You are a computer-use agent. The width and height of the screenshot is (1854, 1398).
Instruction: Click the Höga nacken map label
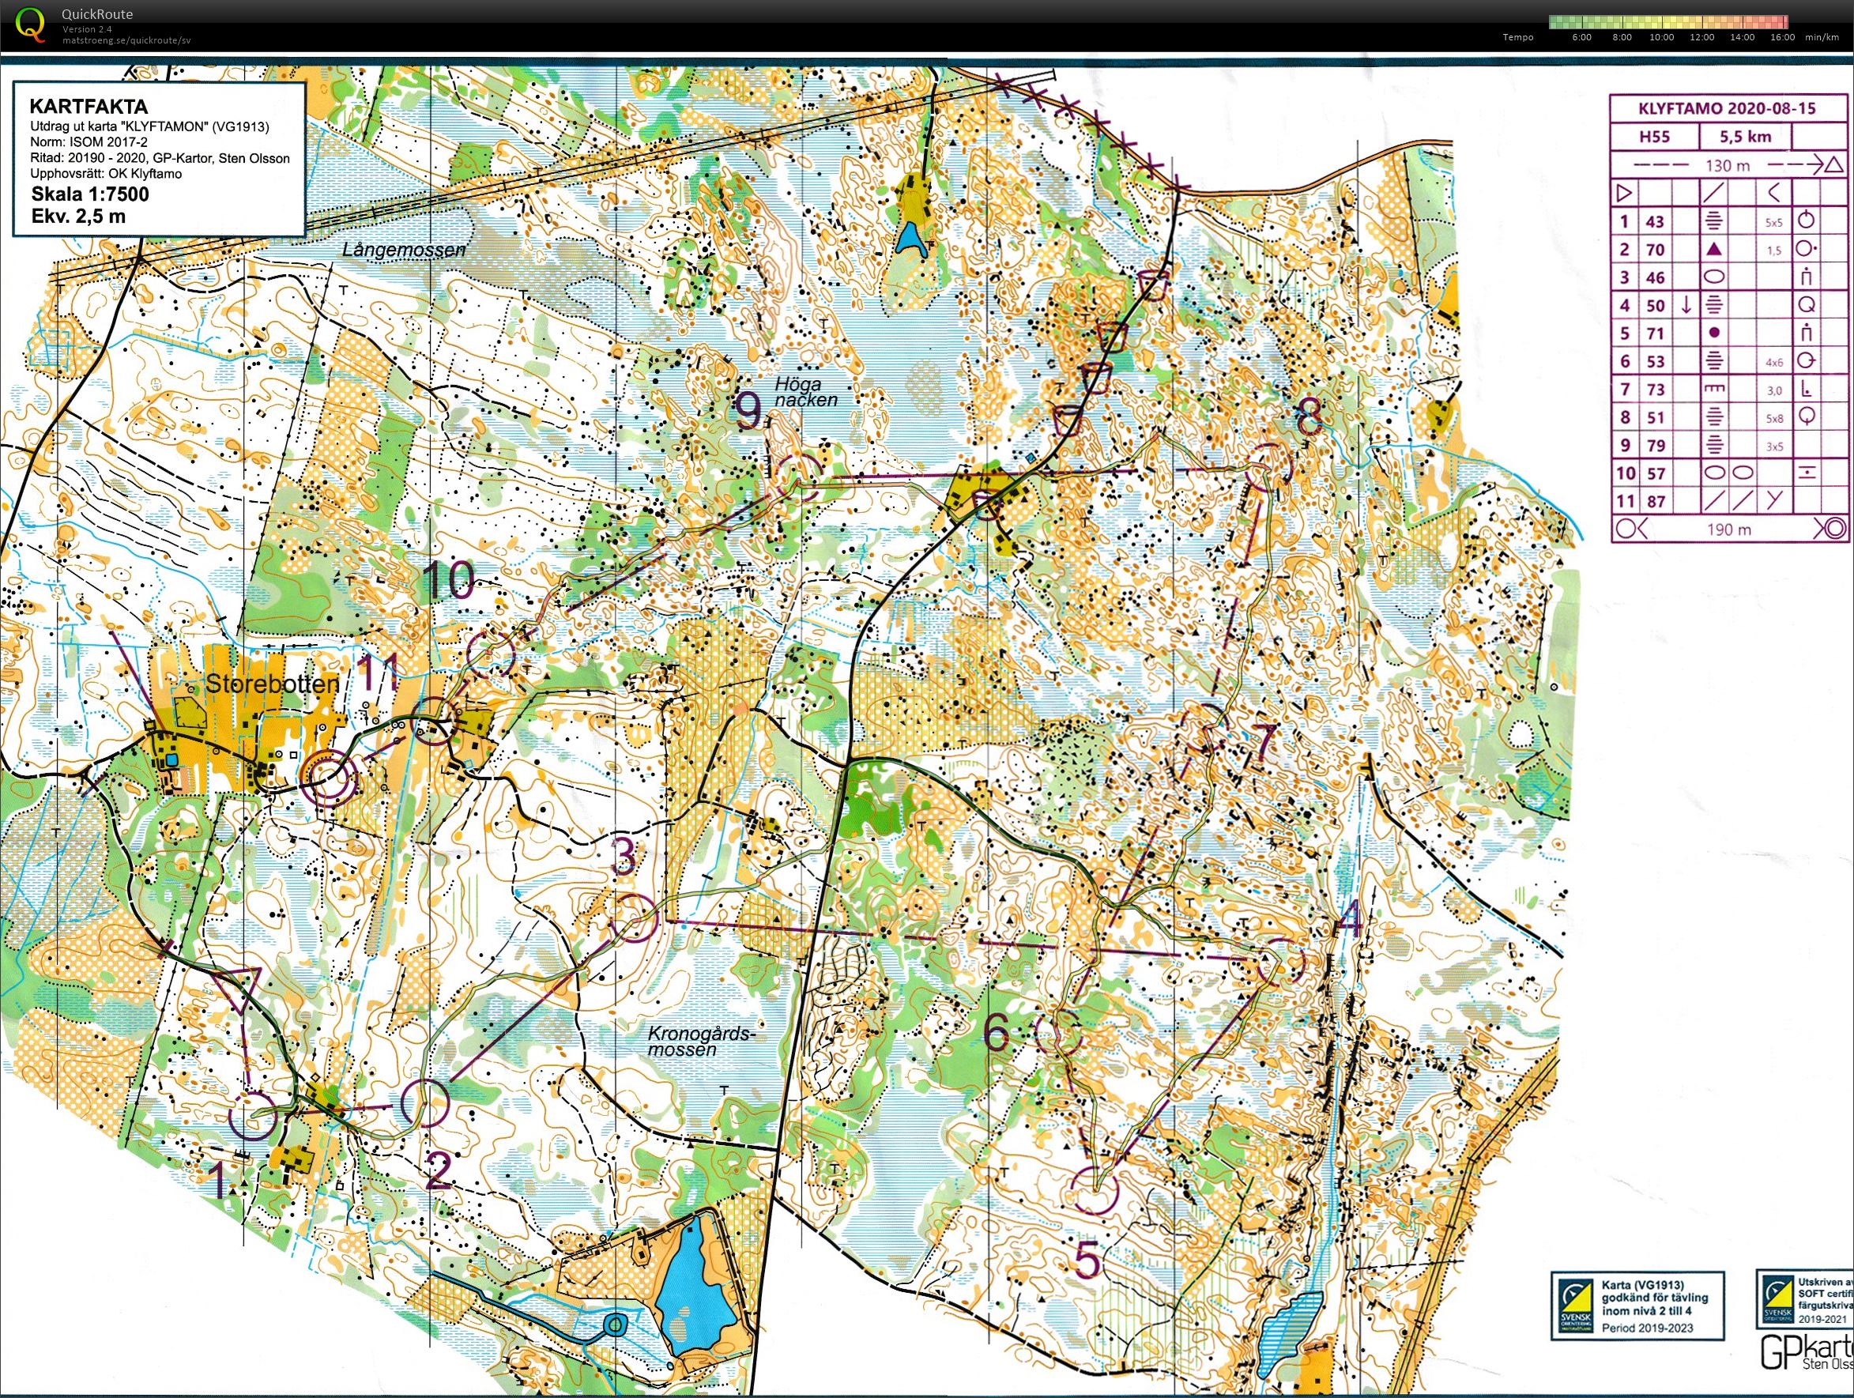pos(805,390)
